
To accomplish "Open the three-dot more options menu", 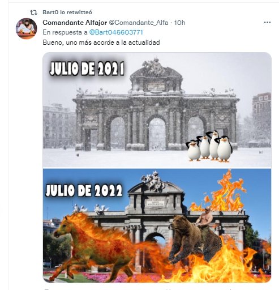I will click(267, 23).
